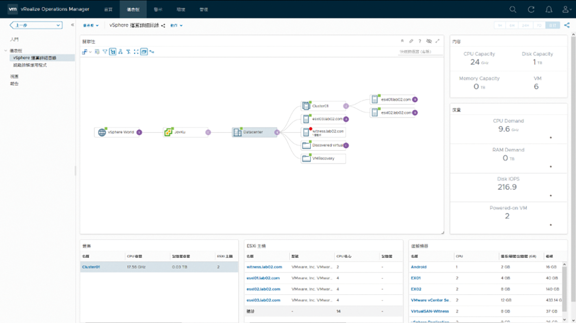Open 動作 actions dropdown
The width and height of the screenshot is (576, 323).
[x=176, y=26]
